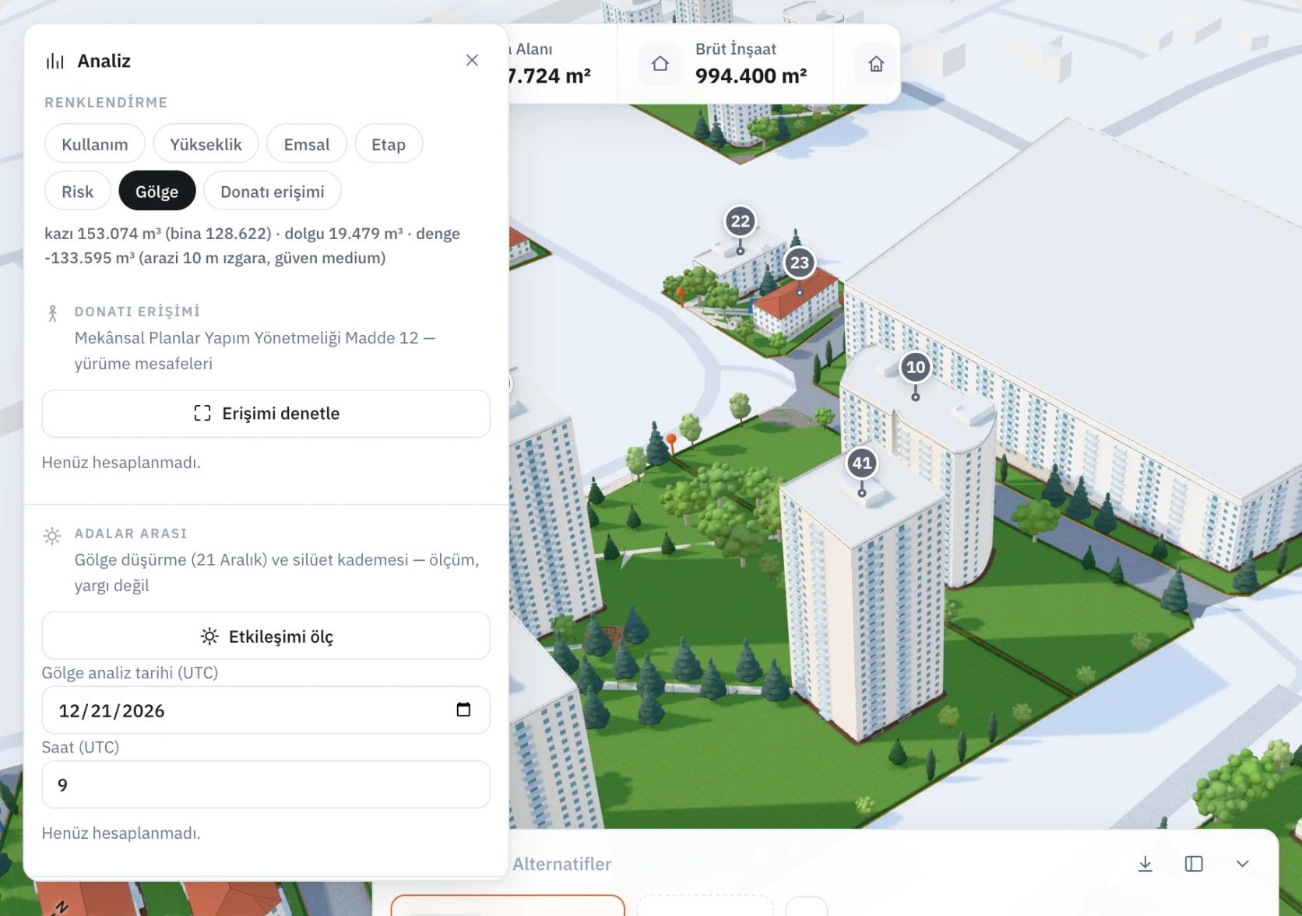Click the Mekânsal Planlar Yapım Yönetmeliği description
The height and width of the screenshot is (916, 1302).
coord(255,351)
